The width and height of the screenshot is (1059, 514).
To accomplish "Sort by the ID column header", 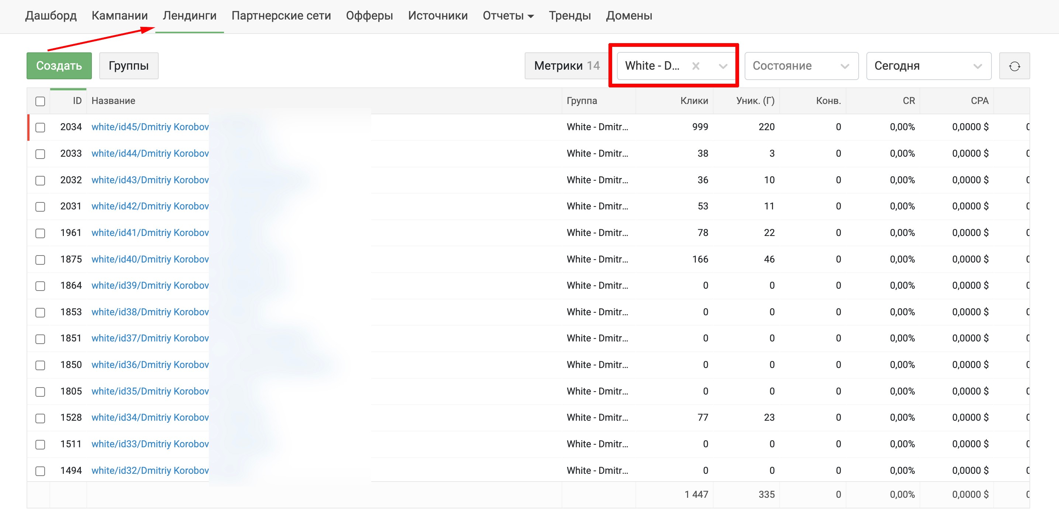I will coord(77,101).
